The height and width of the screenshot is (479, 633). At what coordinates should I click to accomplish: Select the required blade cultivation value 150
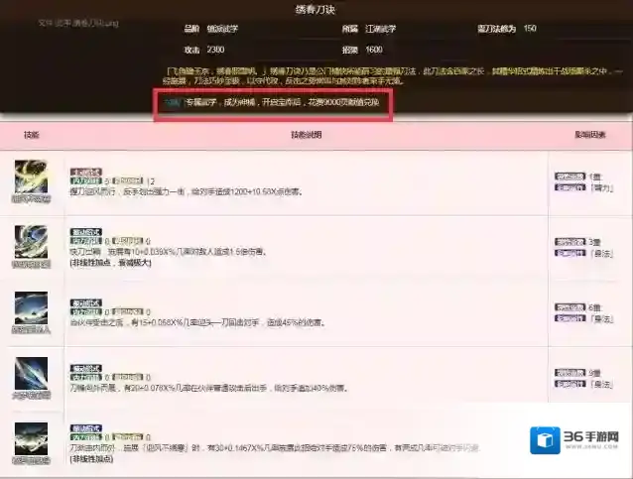(530, 28)
